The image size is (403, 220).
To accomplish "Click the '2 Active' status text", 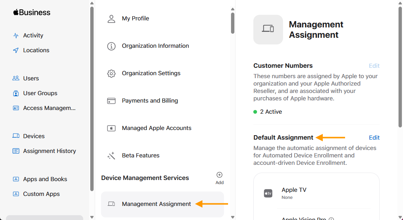I will 271,112.
